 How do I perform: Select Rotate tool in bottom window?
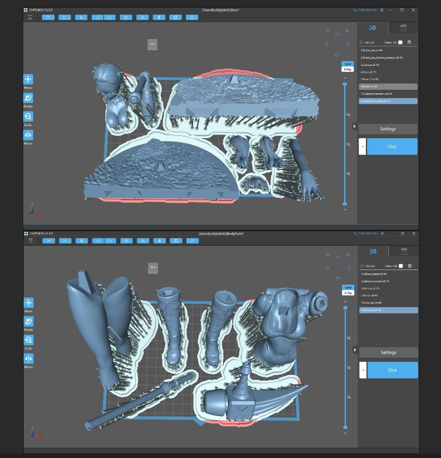(29, 321)
